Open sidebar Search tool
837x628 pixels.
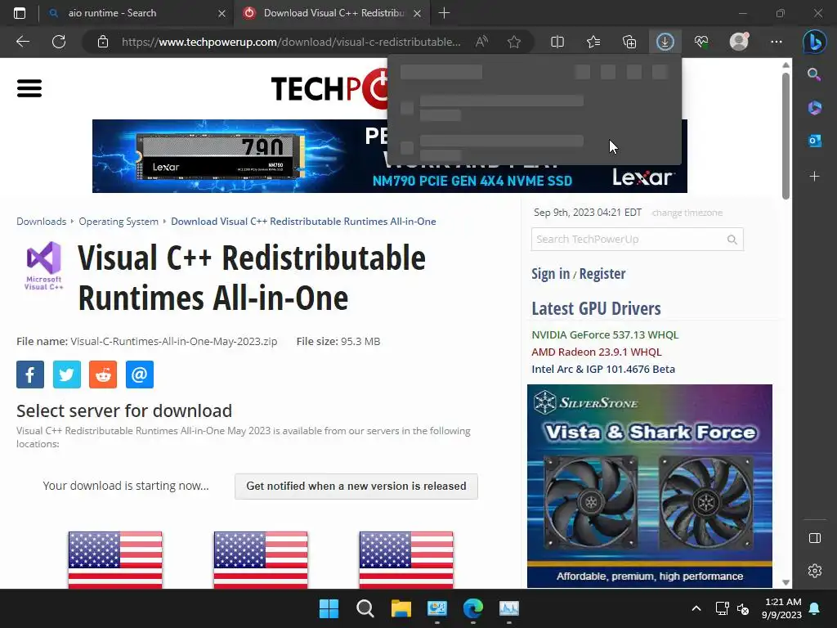(814, 74)
